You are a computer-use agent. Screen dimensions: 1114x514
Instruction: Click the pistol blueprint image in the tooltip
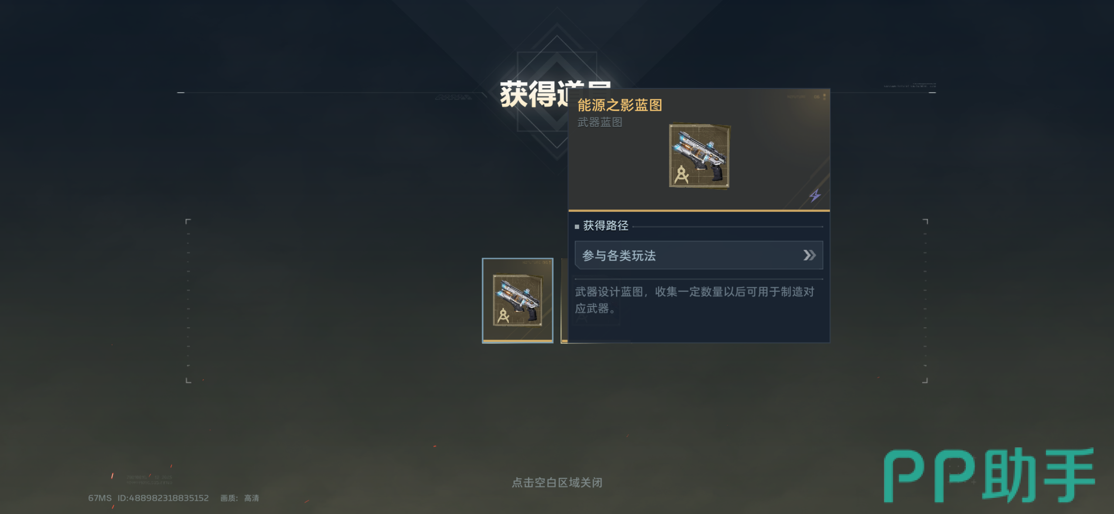click(700, 156)
